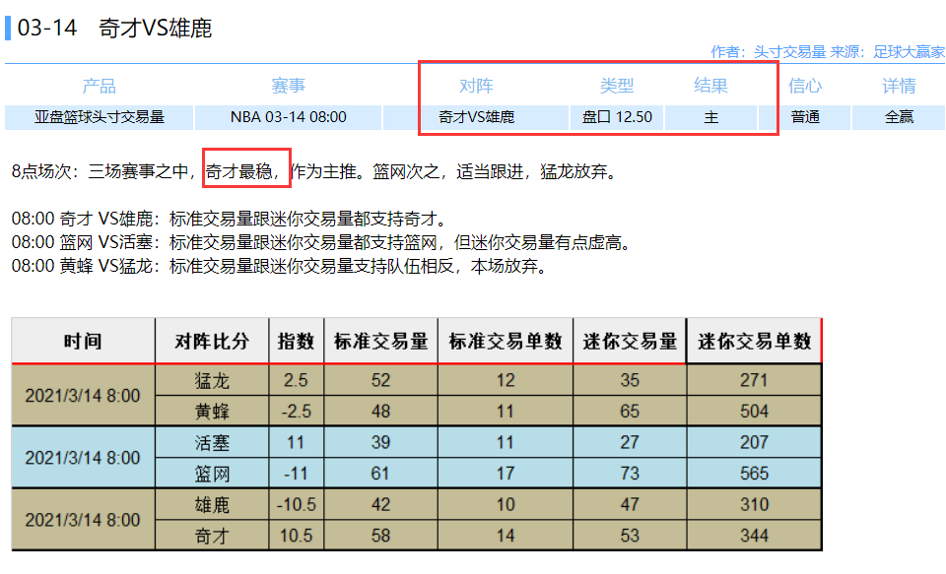Click the 迷你交易单数 value 271 for 猛龙
The image size is (946, 574).
click(754, 380)
